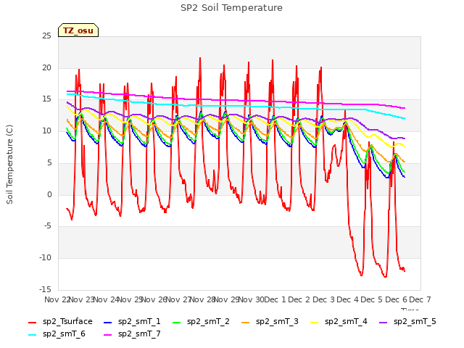The image size is (464, 348).
Task: Click the purple sp2_smT_5 legend color marker
Action: 384,322
